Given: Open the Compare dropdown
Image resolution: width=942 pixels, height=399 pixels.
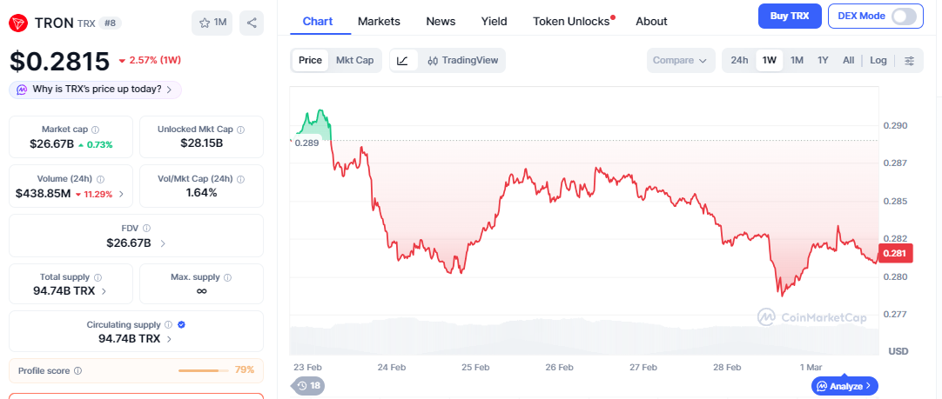Looking at the screenshot, I should (680, 60).
